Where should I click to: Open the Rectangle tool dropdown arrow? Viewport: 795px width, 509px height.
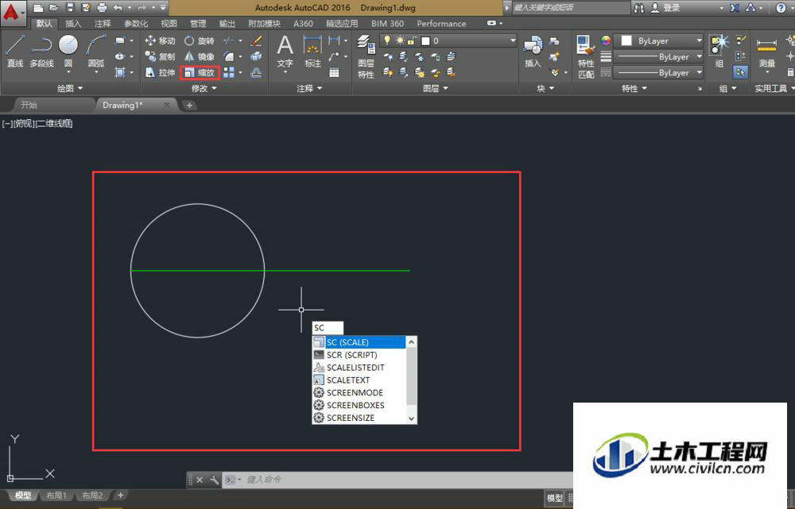(x=132, y=40)
